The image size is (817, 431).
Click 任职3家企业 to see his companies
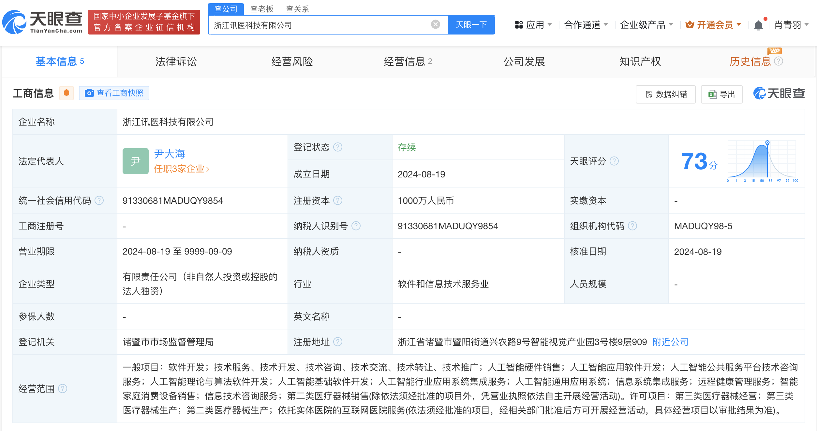179,169
